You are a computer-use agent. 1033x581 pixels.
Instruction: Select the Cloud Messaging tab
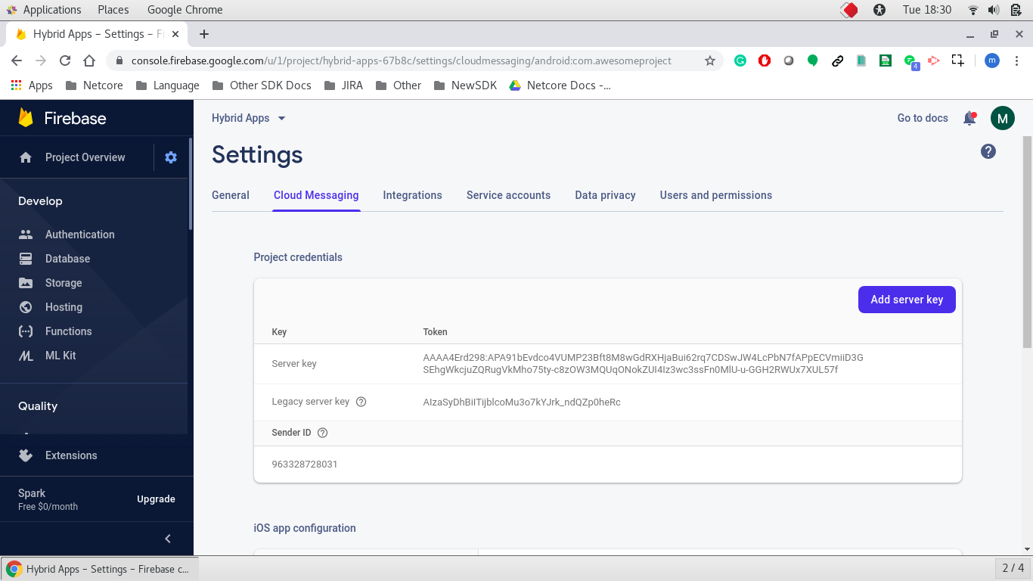pyautogui.click(x=316, y=195)
